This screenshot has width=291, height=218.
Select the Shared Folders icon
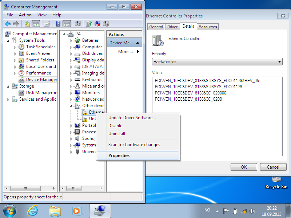click(21, 60)
